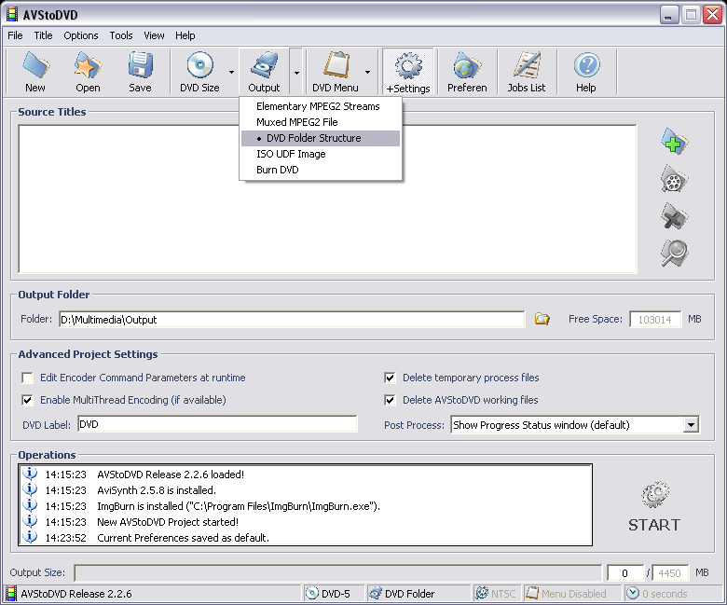
Task: Select ISO UDF Image output
Action: click(321, 154)
